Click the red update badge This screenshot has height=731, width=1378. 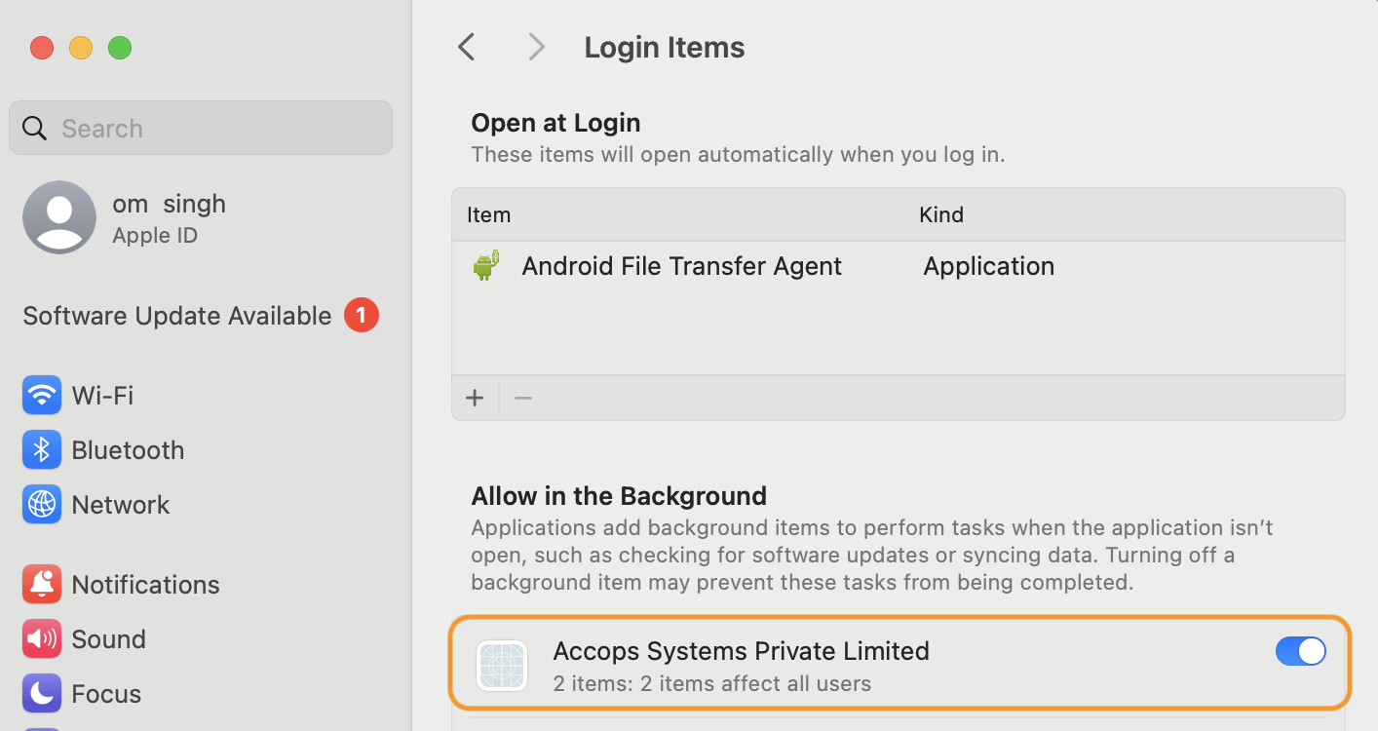362,316
